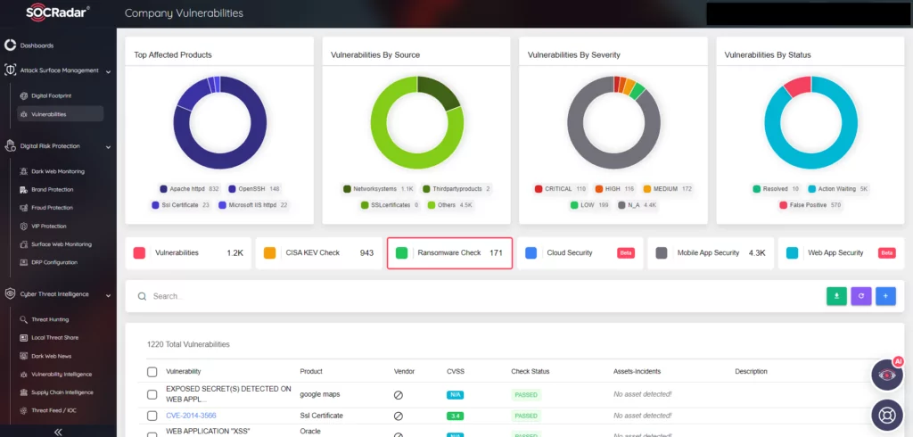Click the VIP Protection shield icon
Viewport: 913px width, 437px height.
(x=24, y=226)
